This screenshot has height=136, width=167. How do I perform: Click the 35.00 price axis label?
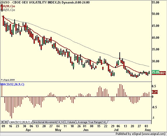click(x=156, y=49)
